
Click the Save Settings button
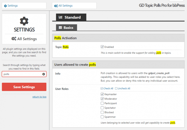pos(24,87)
